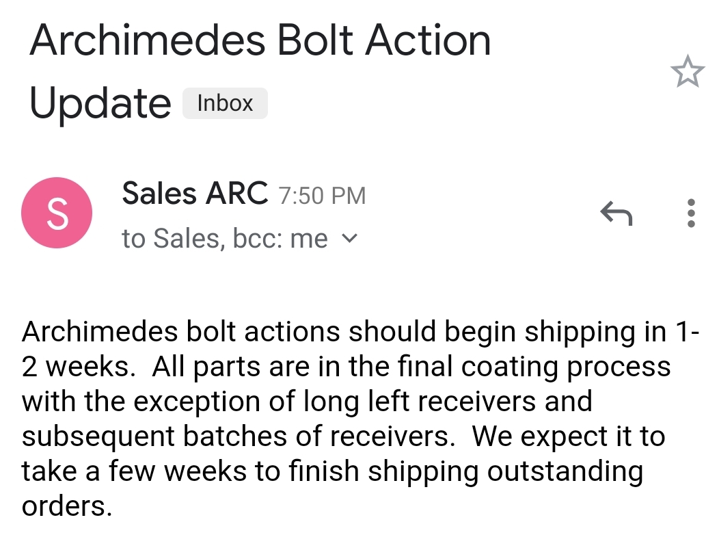Click the body line starting 'Archimedes bolt actions'
The width and height of the screenshot is (719, 535).
tap(360, 332)
